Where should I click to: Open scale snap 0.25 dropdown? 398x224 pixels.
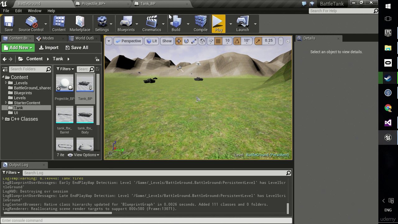[x=269, y=41]
